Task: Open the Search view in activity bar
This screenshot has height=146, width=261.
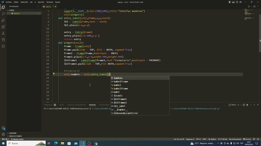Action: point(3,14)
